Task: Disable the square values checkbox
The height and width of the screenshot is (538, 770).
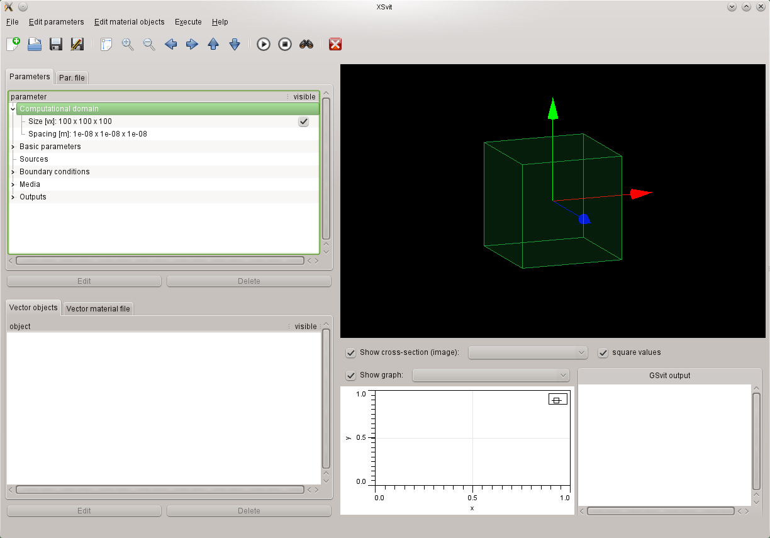Action: 603,352
